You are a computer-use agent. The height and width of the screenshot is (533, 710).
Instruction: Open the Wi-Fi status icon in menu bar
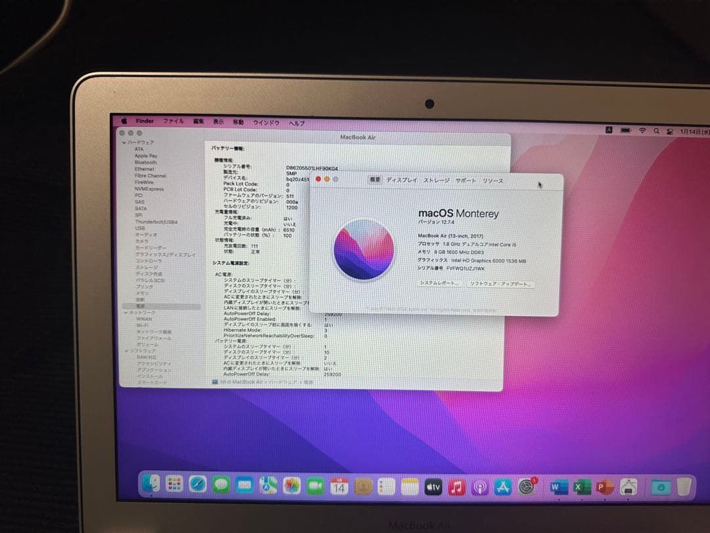643,130
